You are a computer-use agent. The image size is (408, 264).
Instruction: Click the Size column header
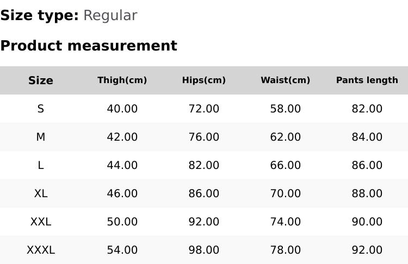(x=41, y=80)
